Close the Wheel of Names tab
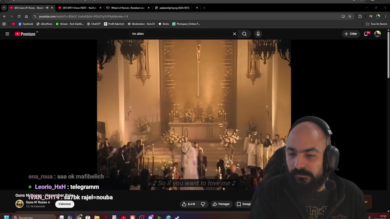Screen dimensions: 390x219 click(x=149, y=8)
